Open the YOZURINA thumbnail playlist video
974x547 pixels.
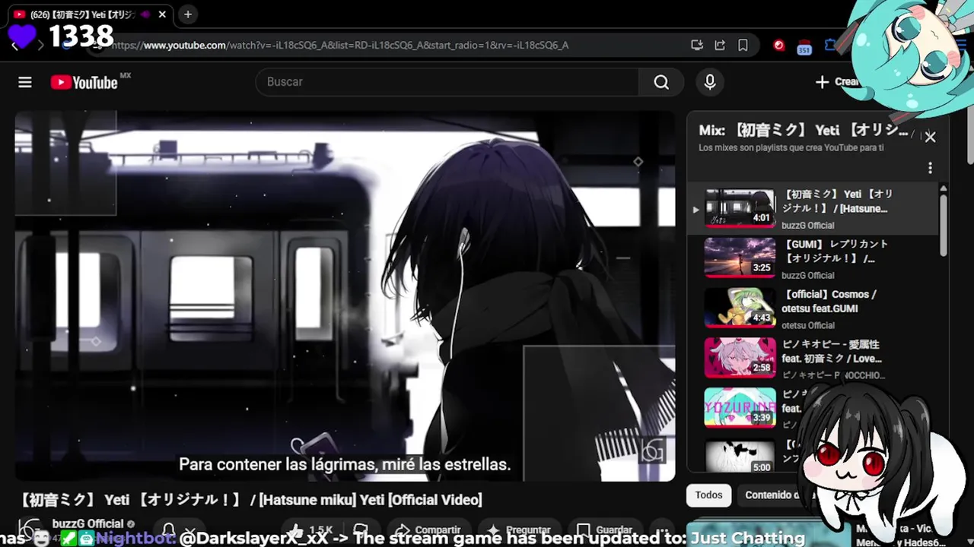[740, 407]
